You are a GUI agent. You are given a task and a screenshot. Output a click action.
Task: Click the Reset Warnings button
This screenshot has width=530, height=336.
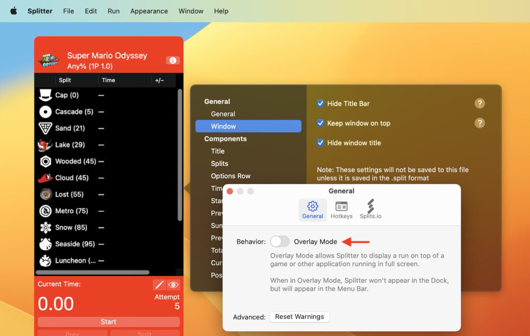point(300,317)
